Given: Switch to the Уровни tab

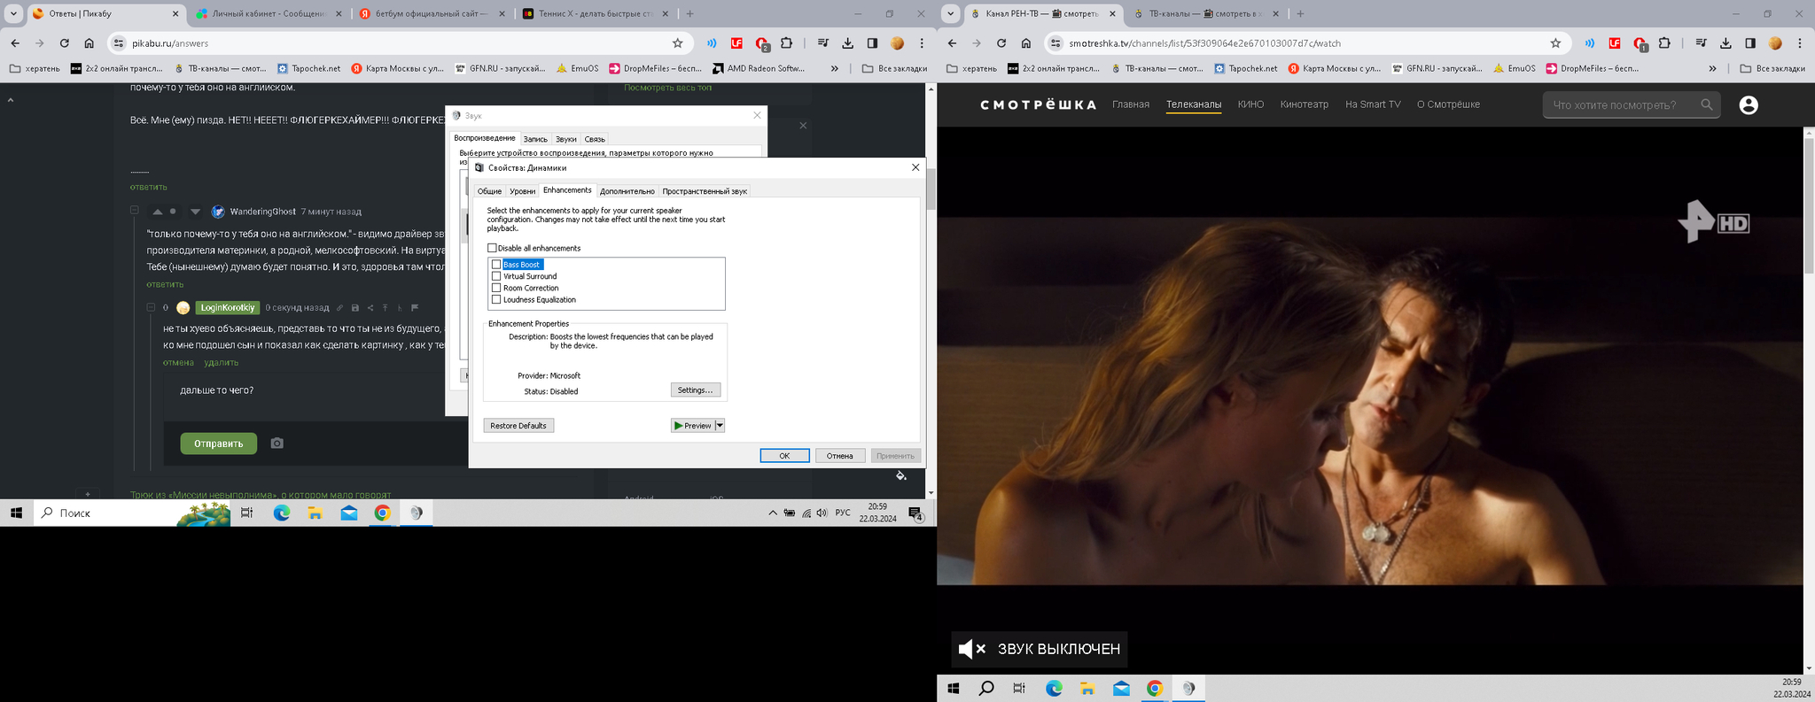Looking at the screenshot, I should 522,191.
